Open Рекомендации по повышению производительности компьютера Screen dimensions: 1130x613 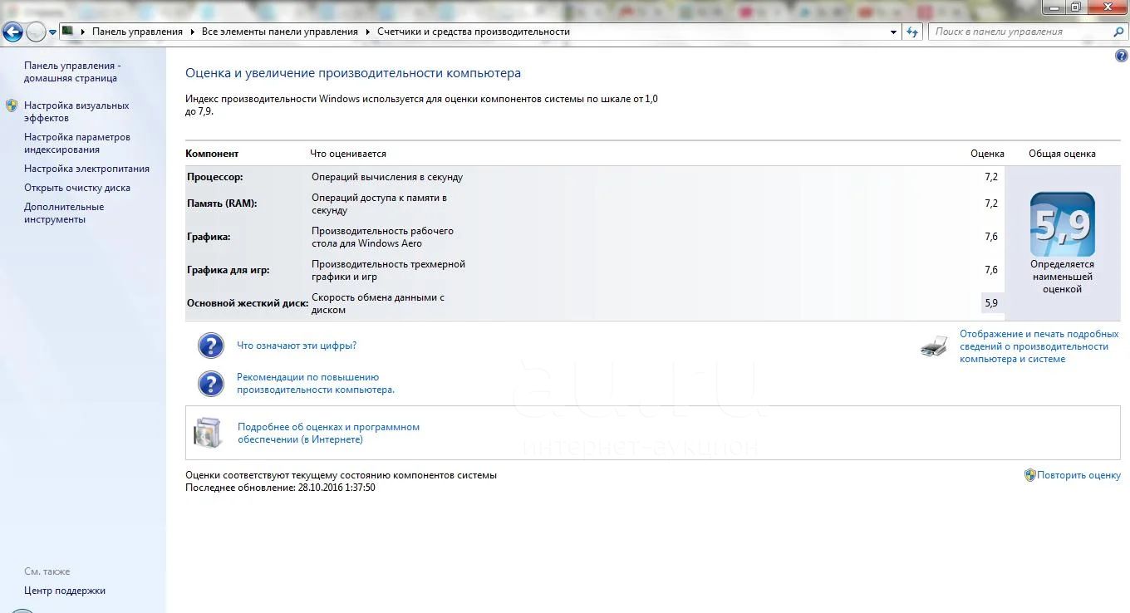(x=316, y=383)
